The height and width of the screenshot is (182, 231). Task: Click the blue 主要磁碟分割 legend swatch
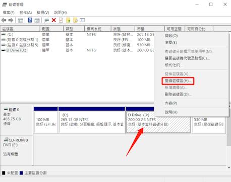click(21, 173)
